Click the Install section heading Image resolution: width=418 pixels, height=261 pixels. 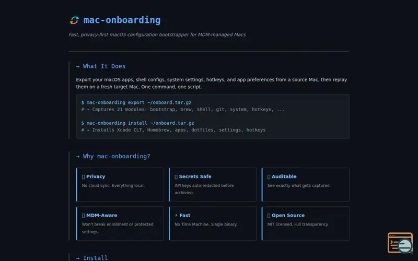[92, 258]
